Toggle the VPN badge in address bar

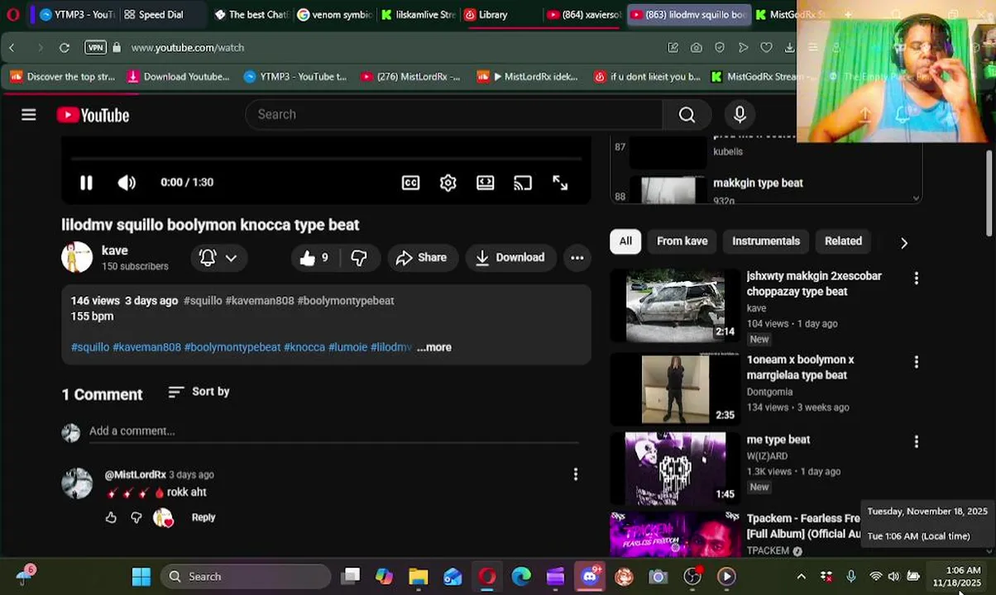click(x=96, y=48)
